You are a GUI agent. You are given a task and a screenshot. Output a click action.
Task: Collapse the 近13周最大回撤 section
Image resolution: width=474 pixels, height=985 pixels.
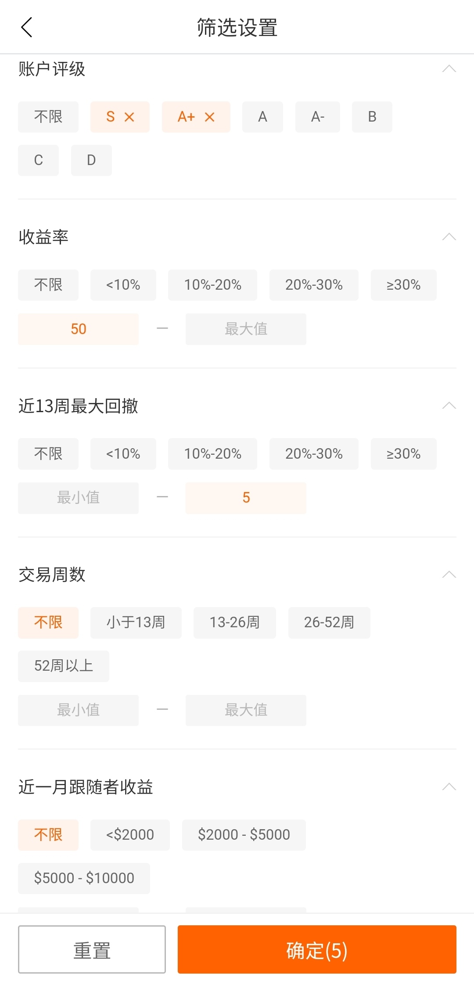[x=449, y=406]
